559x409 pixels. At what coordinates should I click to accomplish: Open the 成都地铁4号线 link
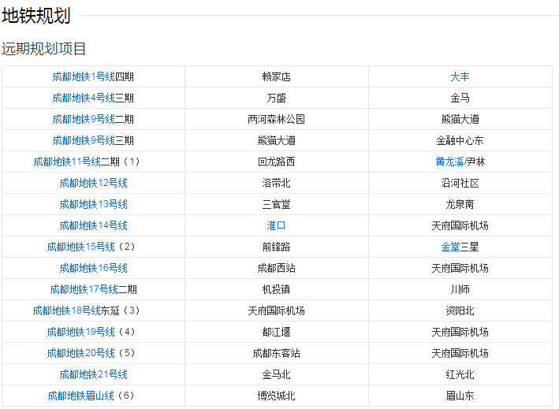[x=84, y=98]
